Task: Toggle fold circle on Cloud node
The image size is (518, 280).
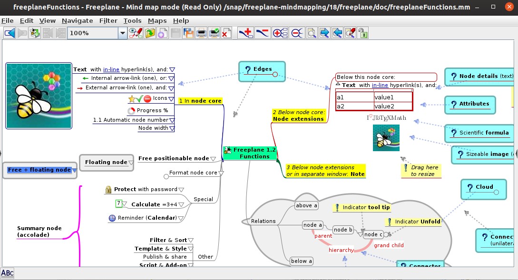Action: (x=496, y=192)
